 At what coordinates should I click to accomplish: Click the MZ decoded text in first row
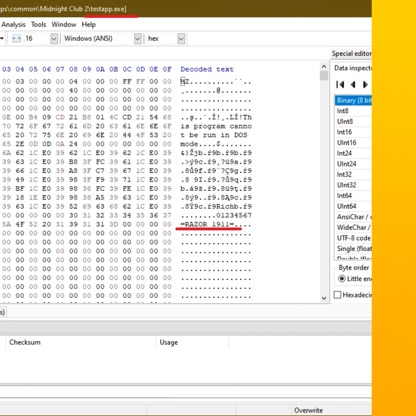(185, 81)
